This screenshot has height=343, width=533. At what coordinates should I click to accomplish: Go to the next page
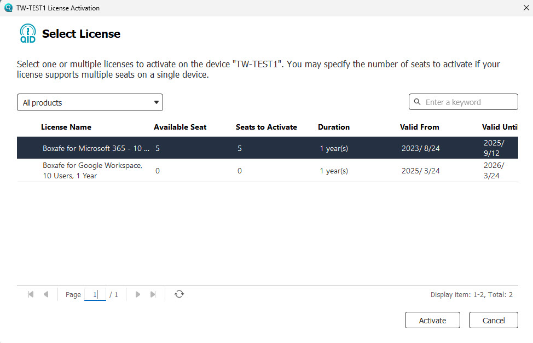tap(138, 294)
